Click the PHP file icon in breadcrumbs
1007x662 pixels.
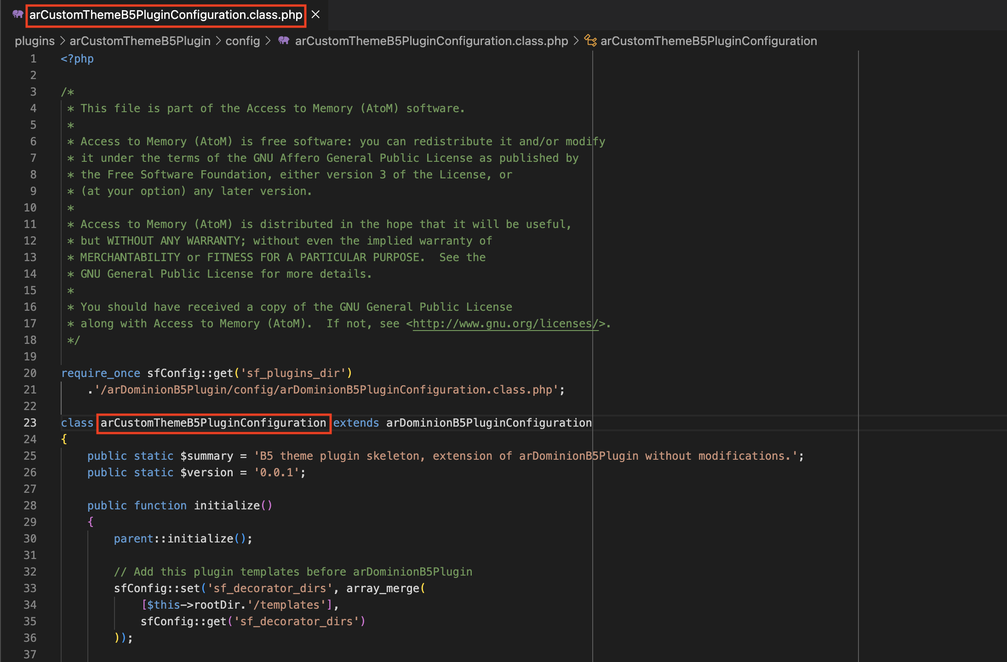pos(284,41)
